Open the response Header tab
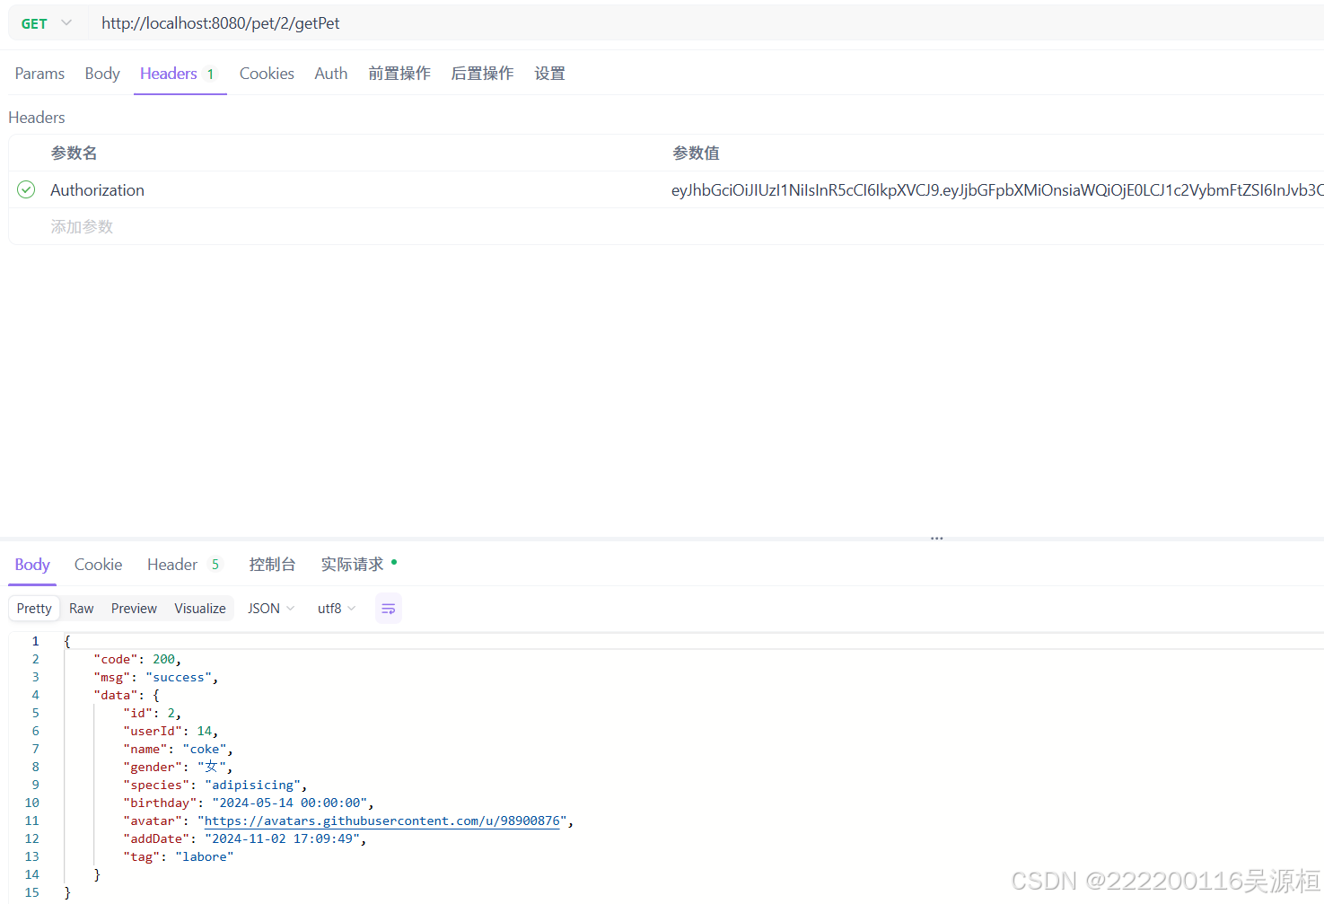The height and width of the screenshot is (904, 1324). 184,565
